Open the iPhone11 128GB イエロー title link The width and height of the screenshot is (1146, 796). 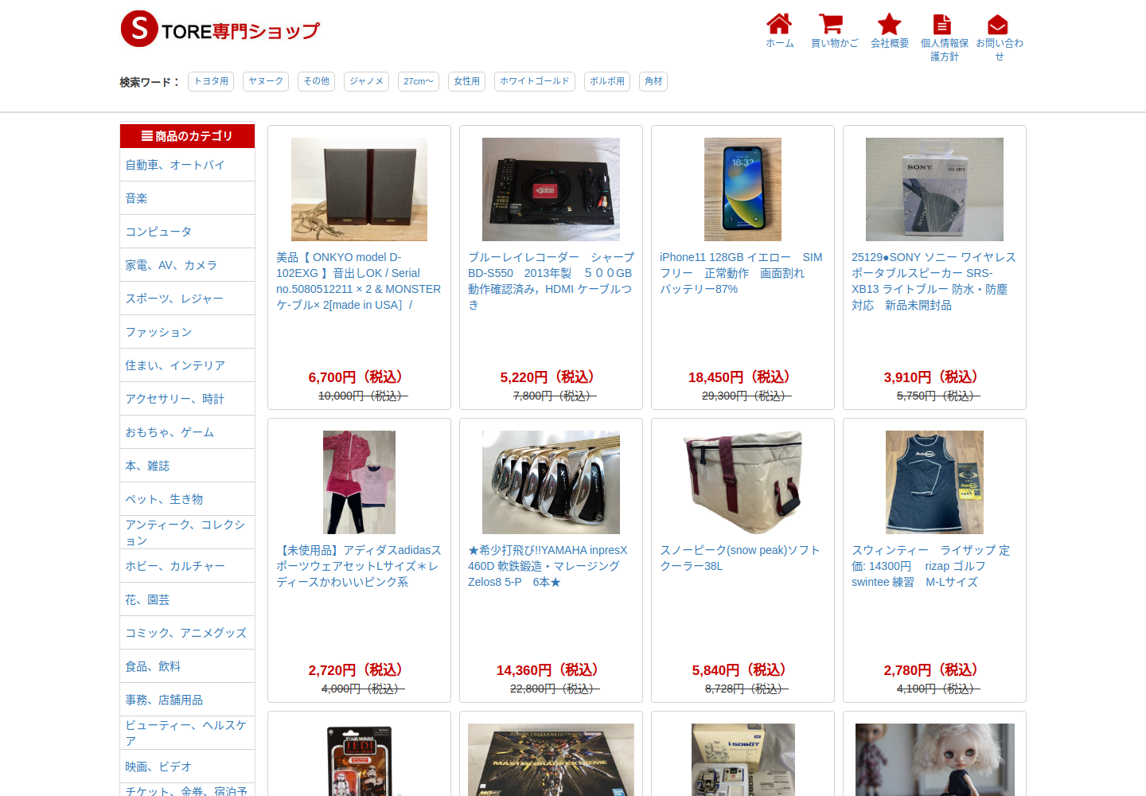743,273
